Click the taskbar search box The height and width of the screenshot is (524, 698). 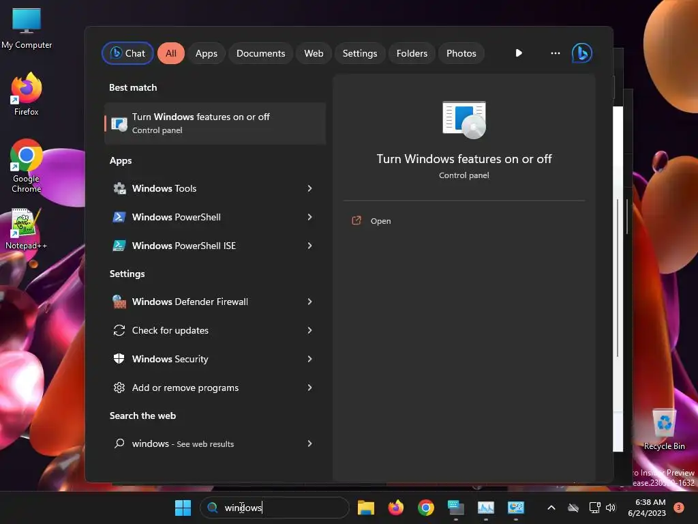click(x=275, y=508)
